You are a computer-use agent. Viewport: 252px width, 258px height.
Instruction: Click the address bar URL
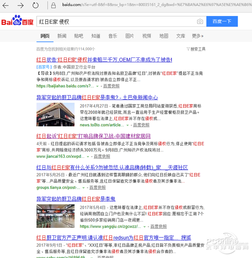click(157, 5)
